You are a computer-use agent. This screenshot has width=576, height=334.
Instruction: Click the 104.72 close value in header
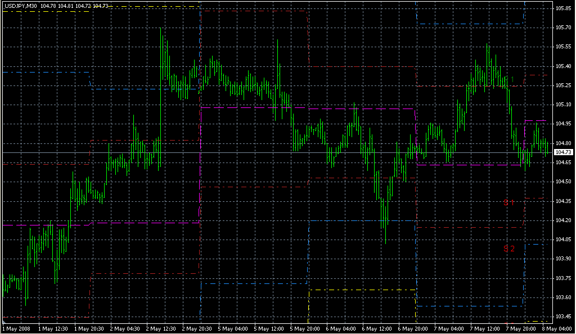click(83, 5)
